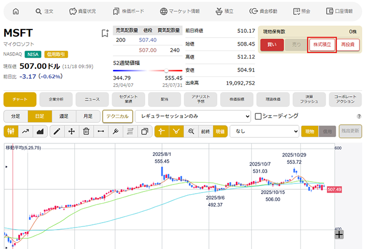Open the 株価ボード menu item
This screenshot has width=366, height=249.
point(129,11)
